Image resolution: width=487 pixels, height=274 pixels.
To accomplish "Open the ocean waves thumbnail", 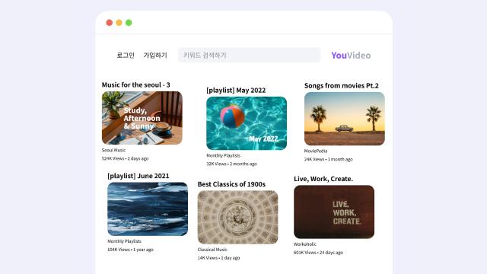I will point(148,209).
